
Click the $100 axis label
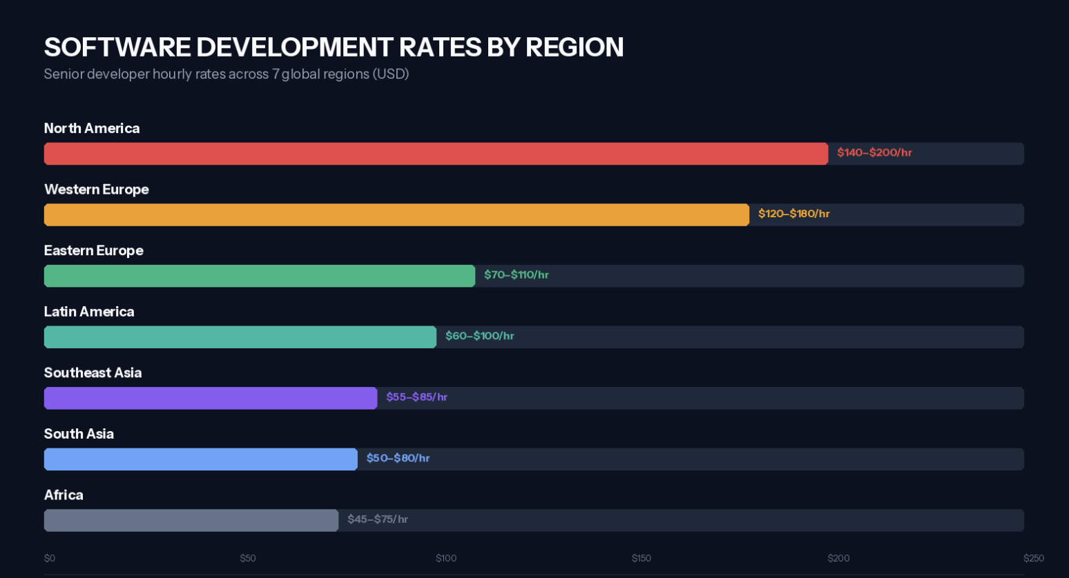tap(446, 558)
